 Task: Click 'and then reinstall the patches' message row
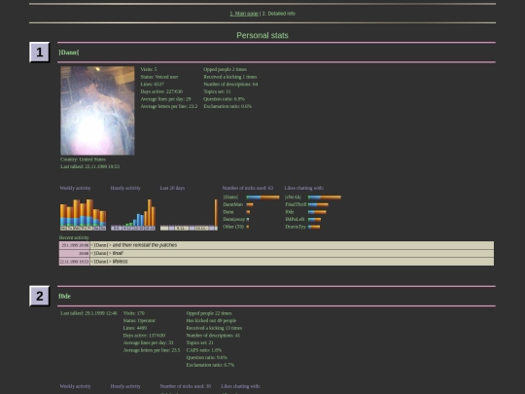coord(292,245)
